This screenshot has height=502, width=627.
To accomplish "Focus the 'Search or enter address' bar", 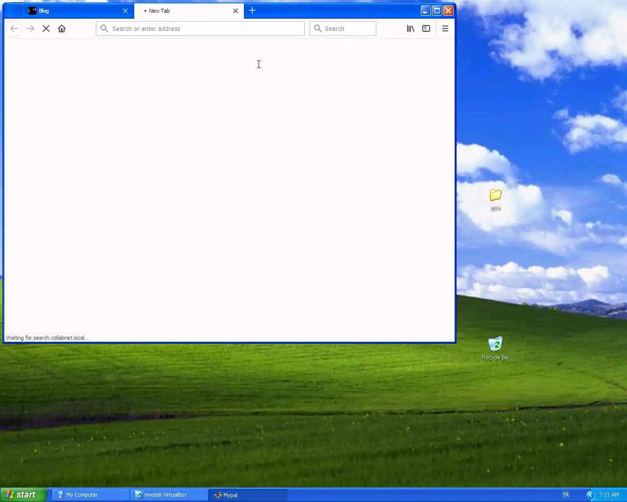I will pyautogui.click(x=200, y=28).
